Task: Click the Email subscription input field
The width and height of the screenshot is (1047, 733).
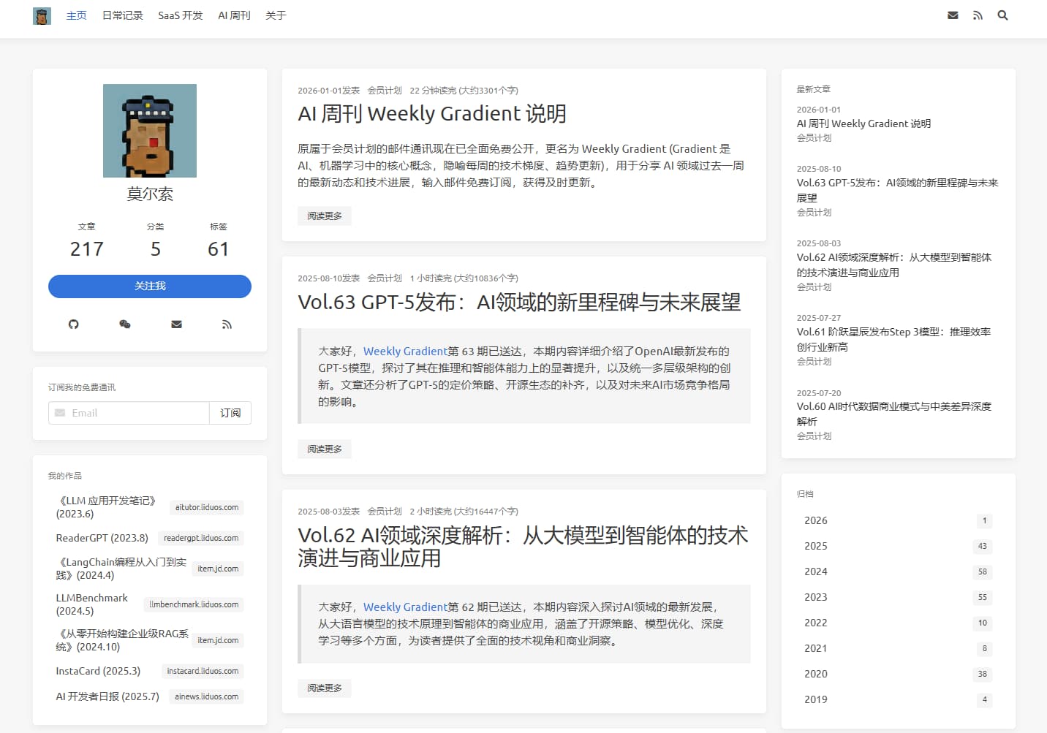Action: point(128,413)
